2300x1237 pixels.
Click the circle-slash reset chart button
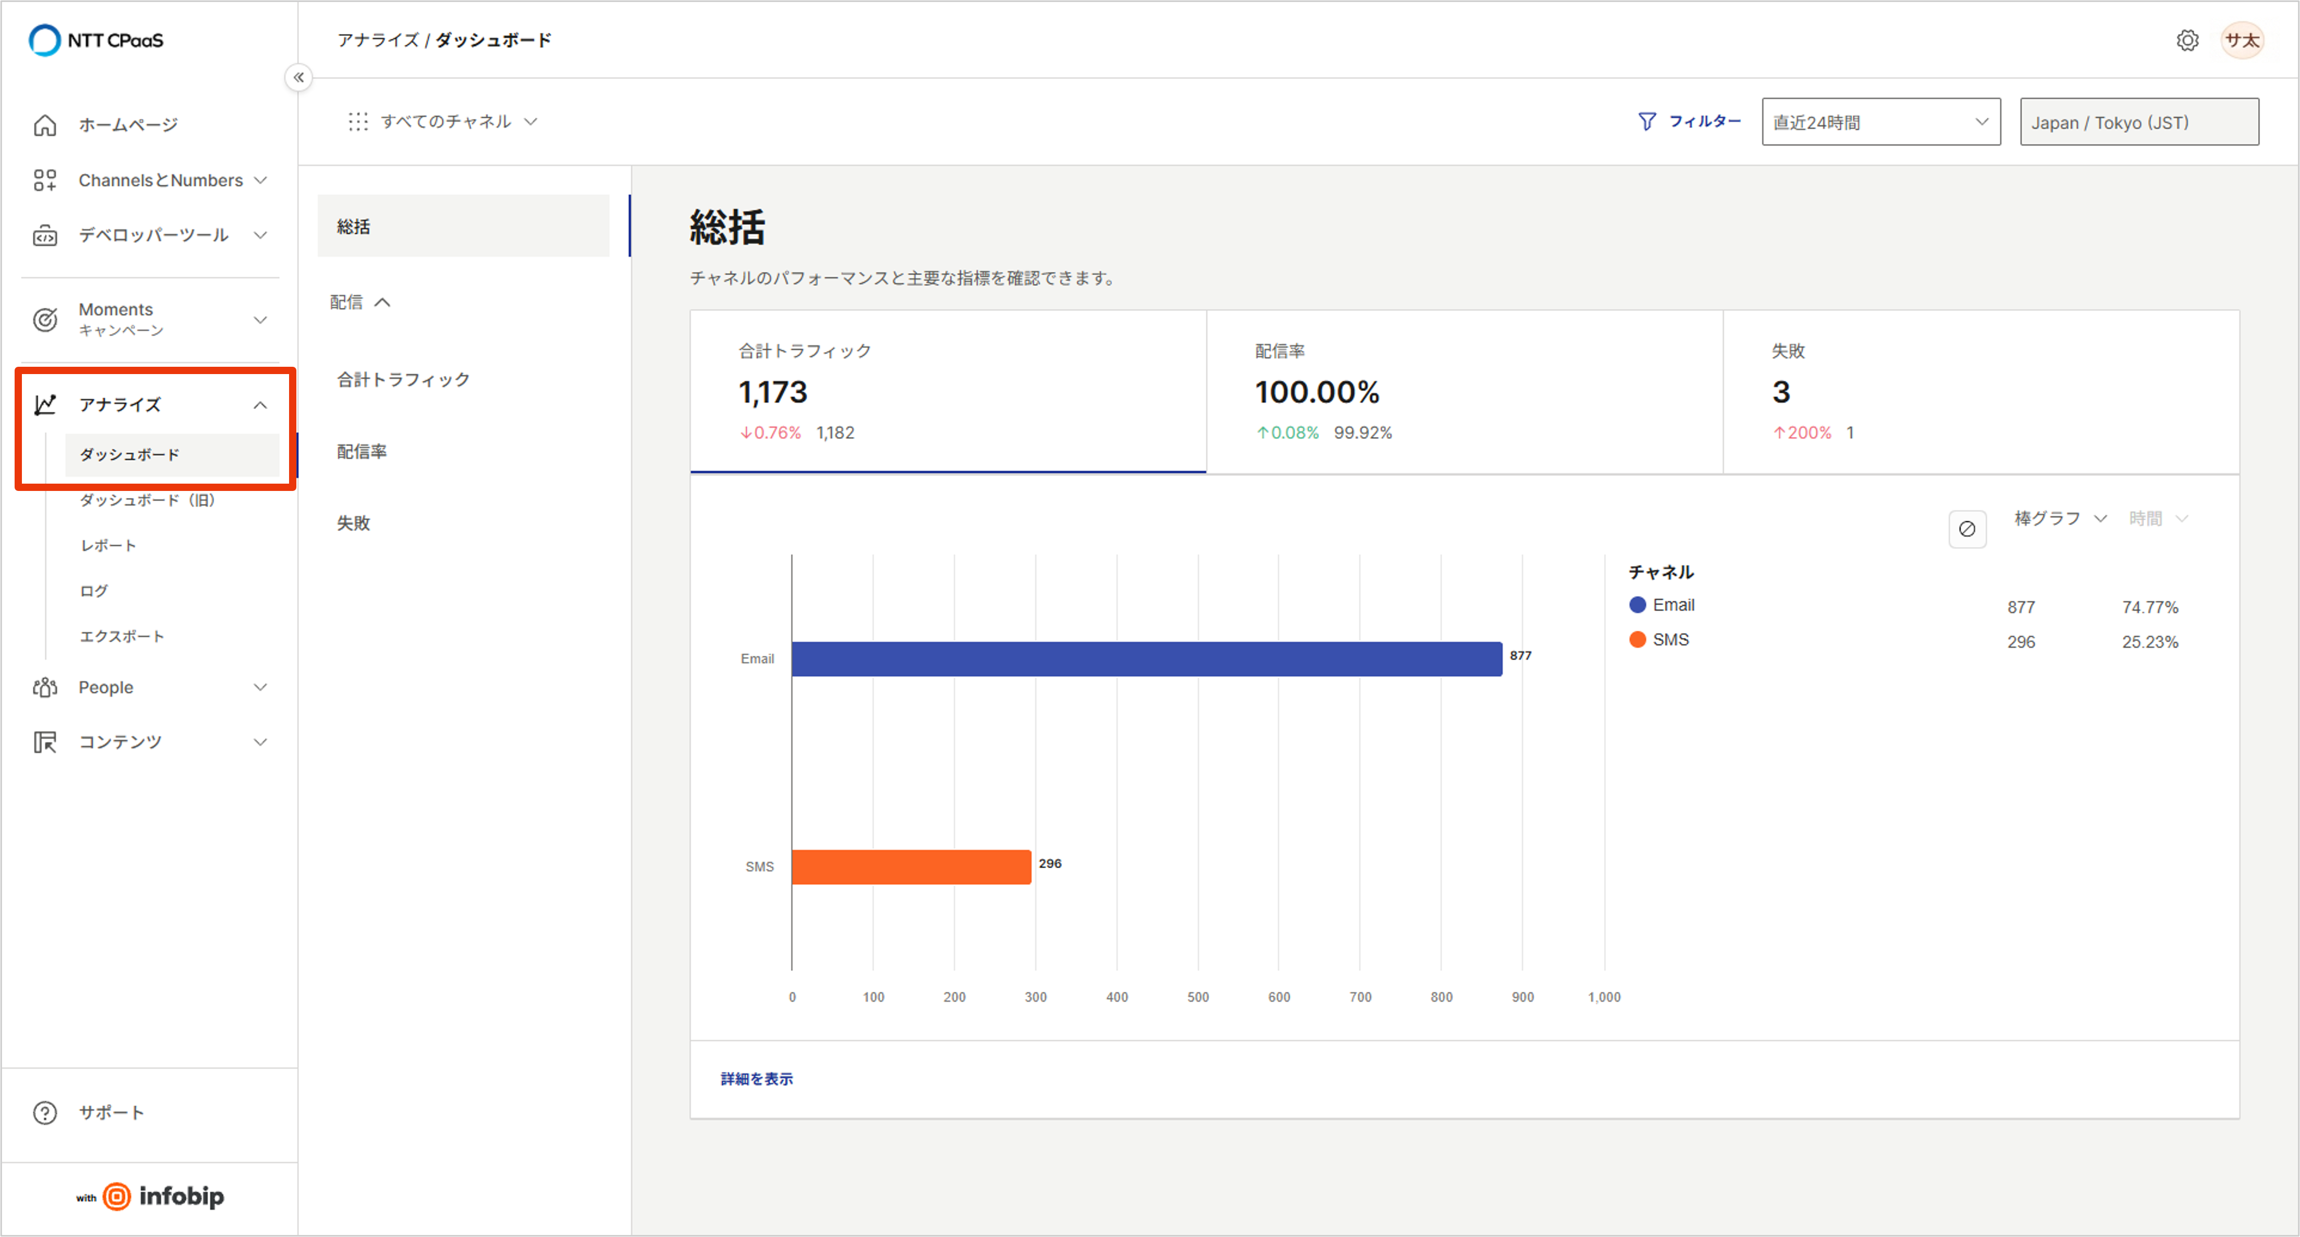[1967, 529]
